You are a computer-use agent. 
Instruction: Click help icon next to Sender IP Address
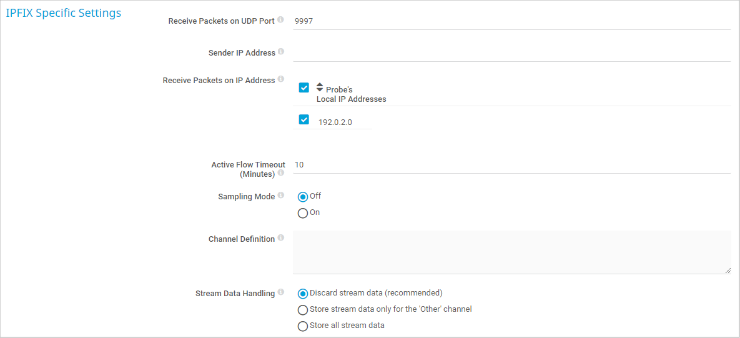(x=281, y=52)
